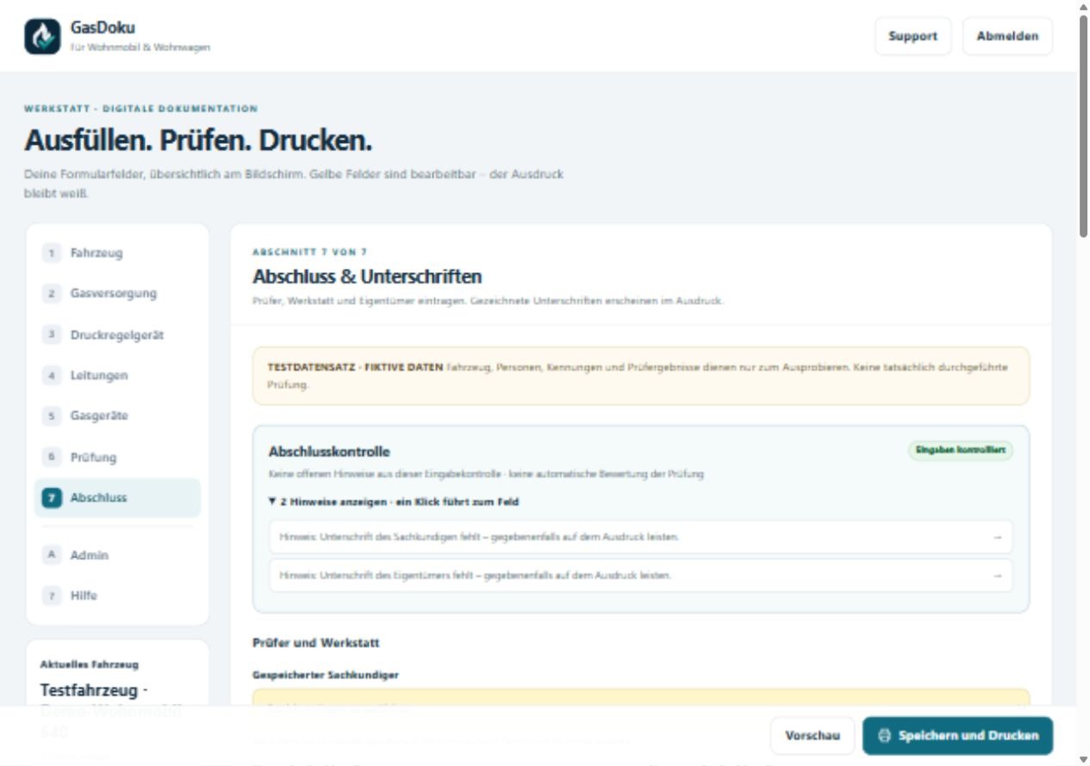Click the printer icon in Speichern und Drucken

tap(884, 736)
